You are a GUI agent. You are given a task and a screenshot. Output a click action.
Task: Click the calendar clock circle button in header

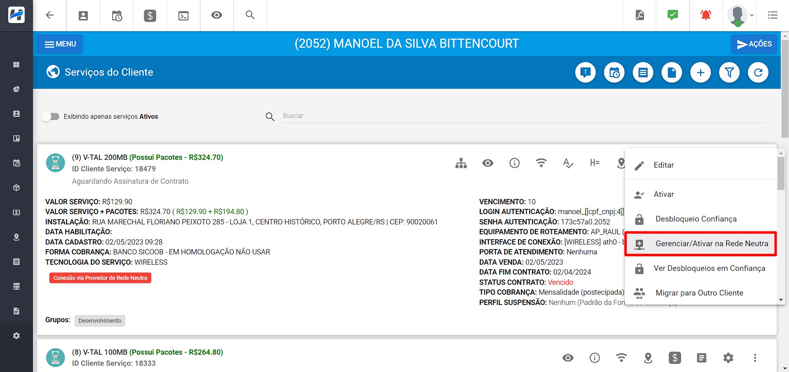pyautogui.click(x=614, y=73)
